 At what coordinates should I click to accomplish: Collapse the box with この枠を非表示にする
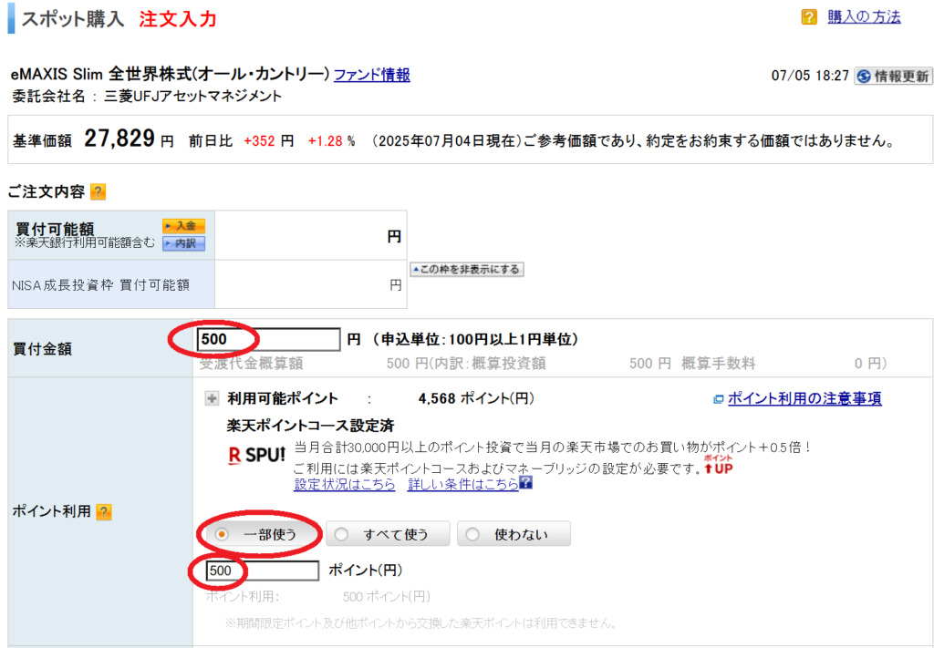pos(466,270)
